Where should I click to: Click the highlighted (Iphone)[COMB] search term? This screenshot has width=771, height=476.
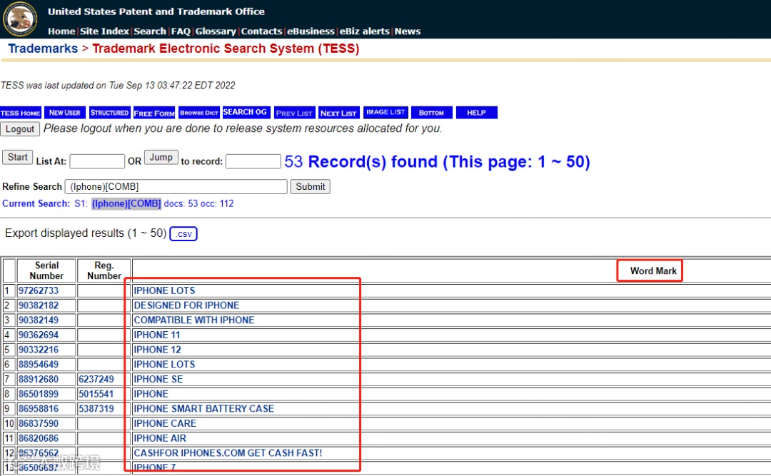(126, 203)
